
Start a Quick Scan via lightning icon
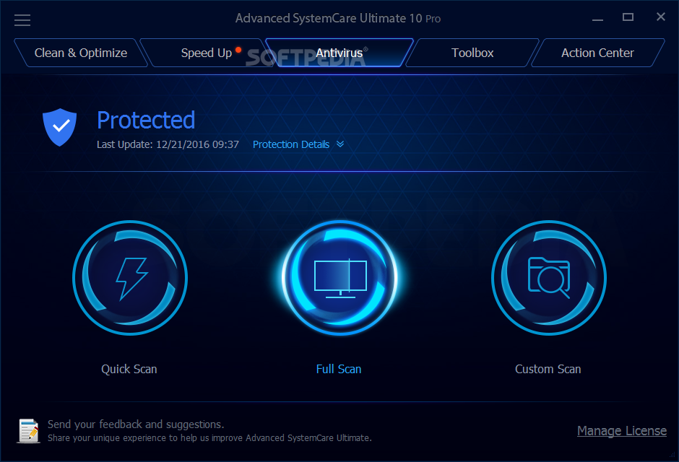(x=130, y=278)
